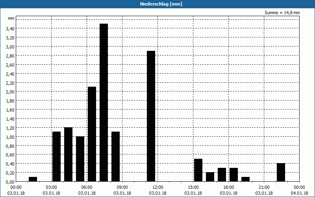Image resolution: width=315 pixels, height=197 pixels.
Task: Select the 1,10 mm bar starting at 03:00
Action: coord(56,156)
